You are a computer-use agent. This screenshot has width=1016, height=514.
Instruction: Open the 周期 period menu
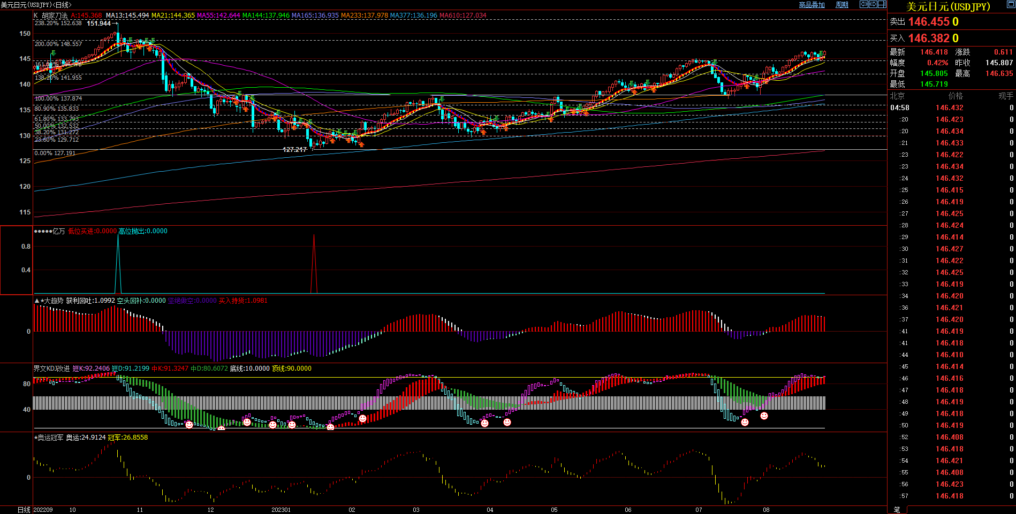pyautogui.click(x=842, y=5)
